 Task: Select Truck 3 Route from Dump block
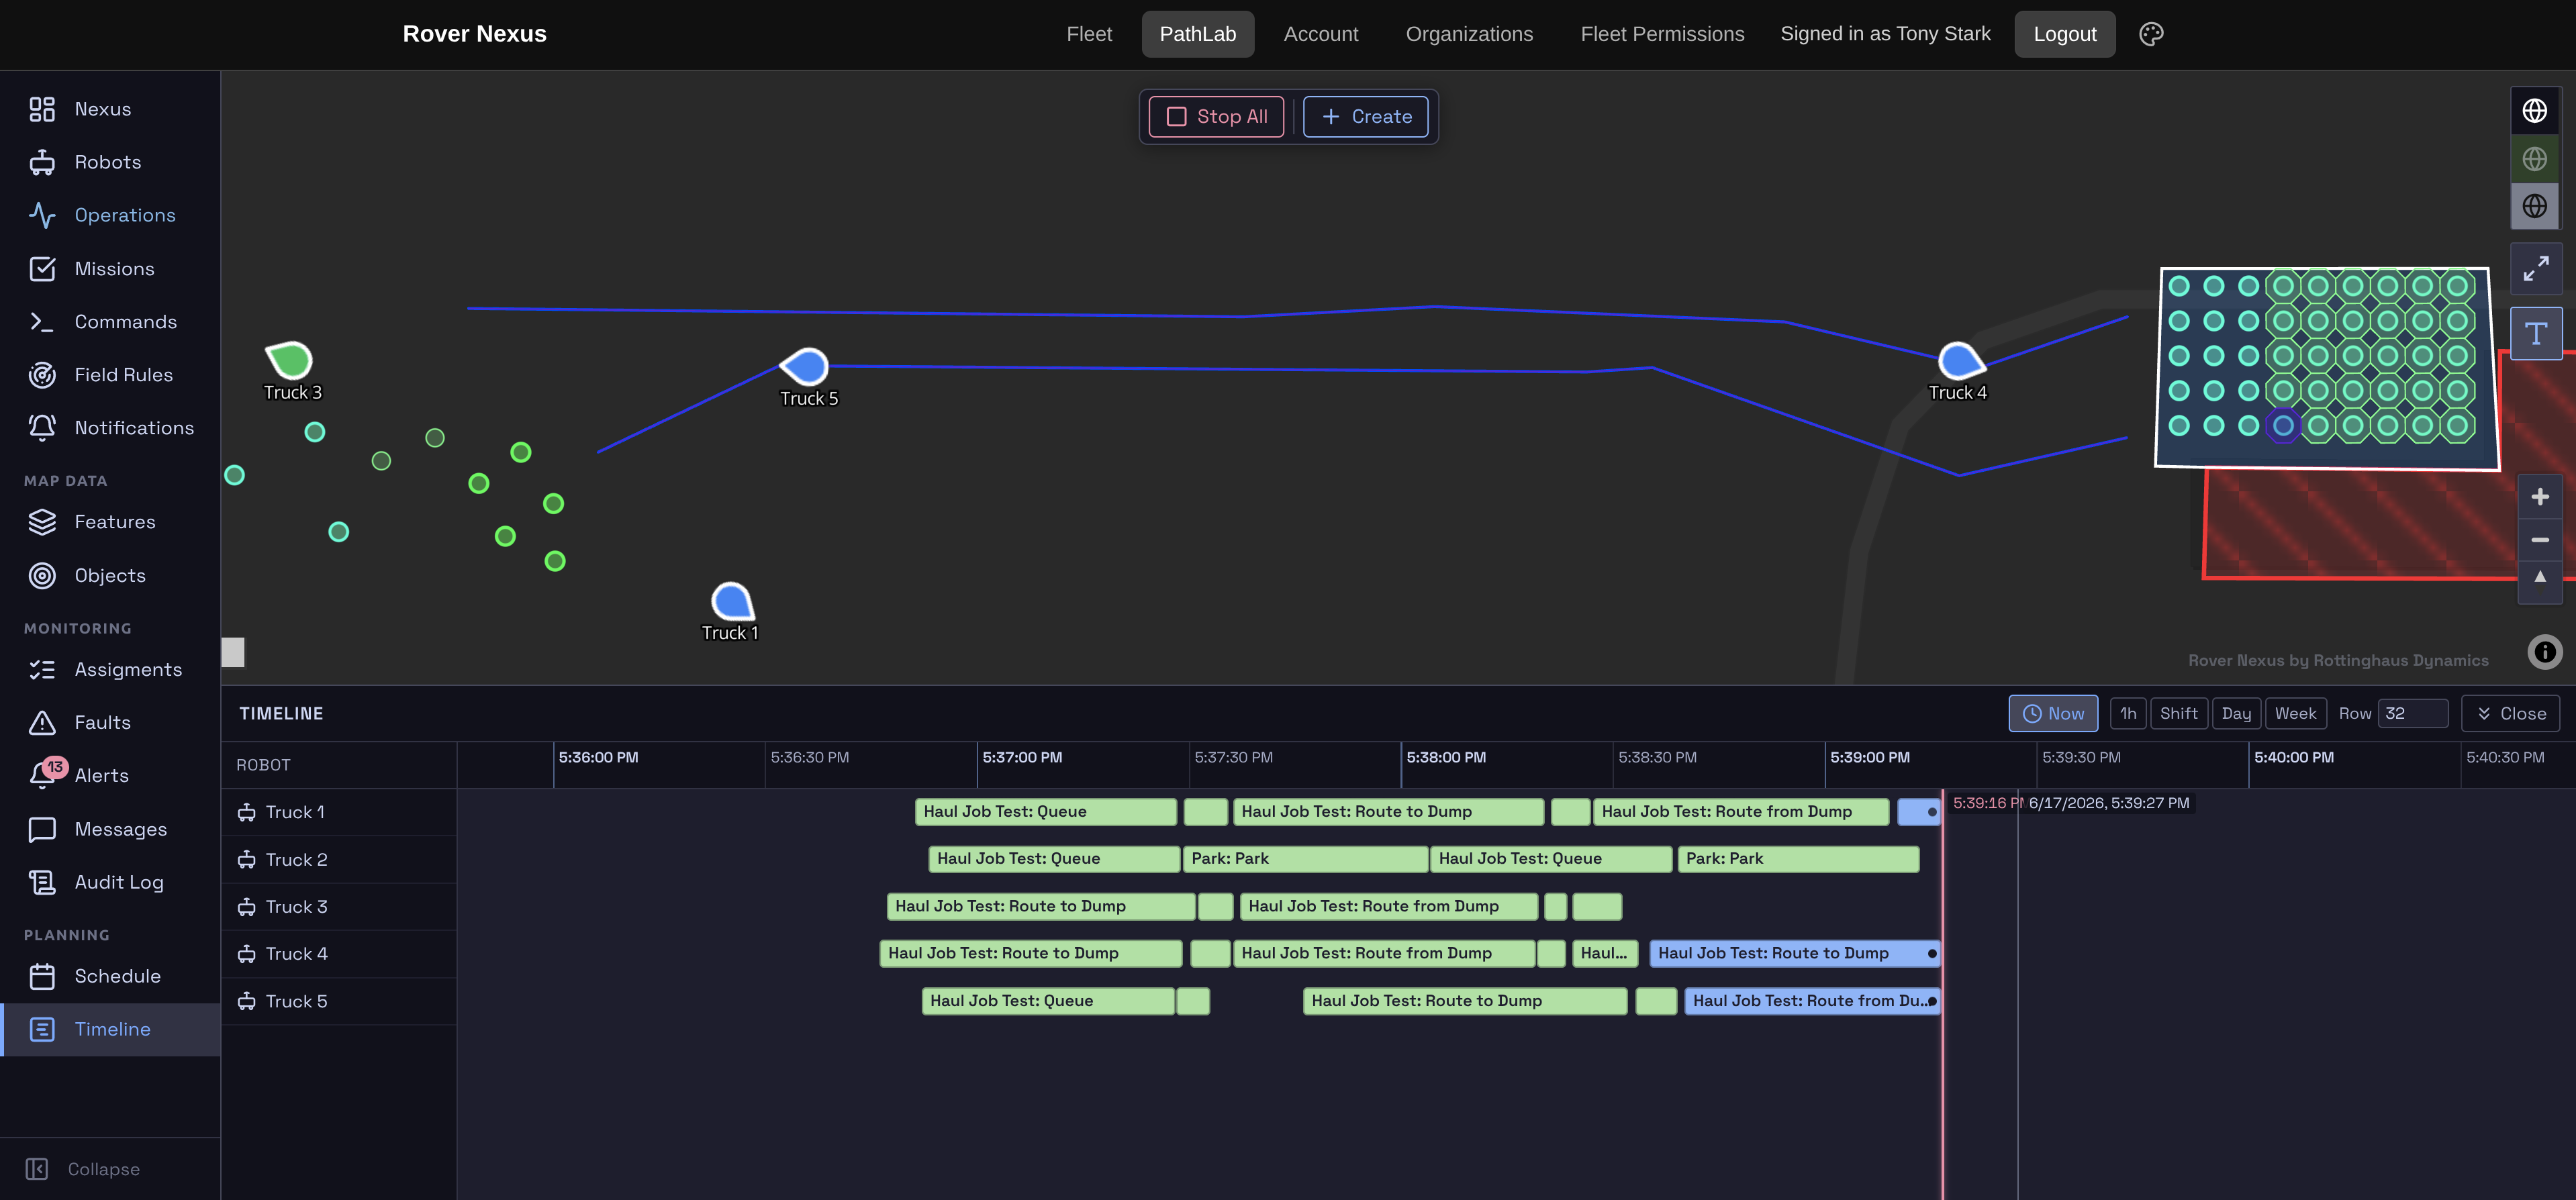coord(1388,907)
